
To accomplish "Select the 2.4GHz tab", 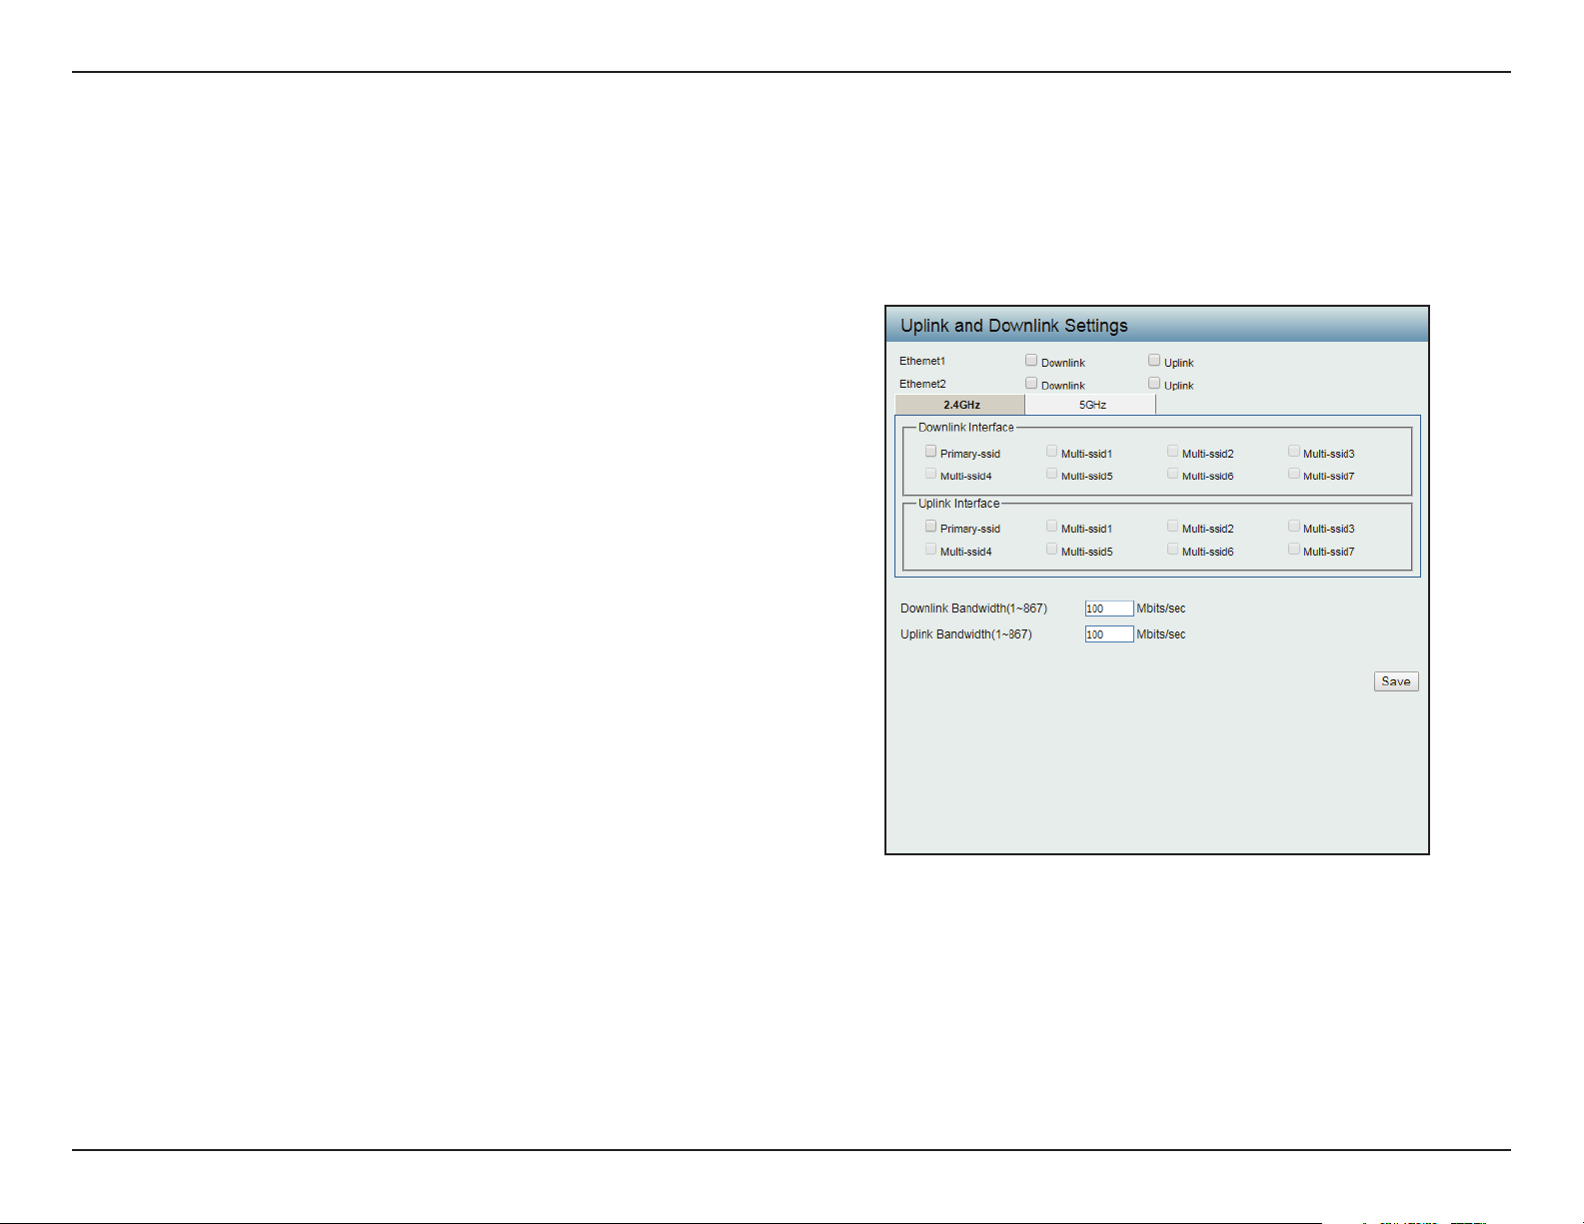I will [960, 405].
